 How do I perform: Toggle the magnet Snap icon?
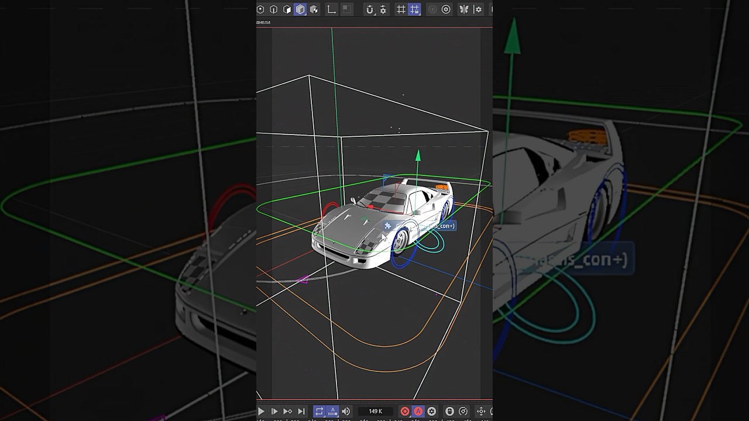tap(370, 9)
